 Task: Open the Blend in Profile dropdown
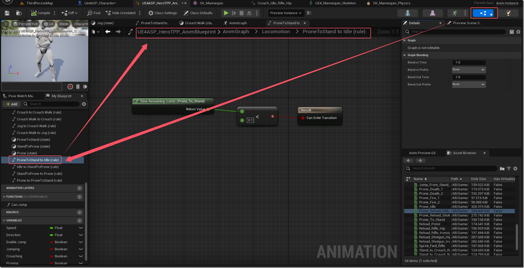coord(469,70)
